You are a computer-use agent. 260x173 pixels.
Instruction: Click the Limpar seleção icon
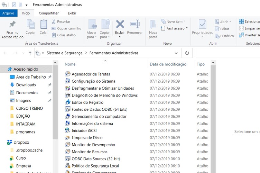241,28
